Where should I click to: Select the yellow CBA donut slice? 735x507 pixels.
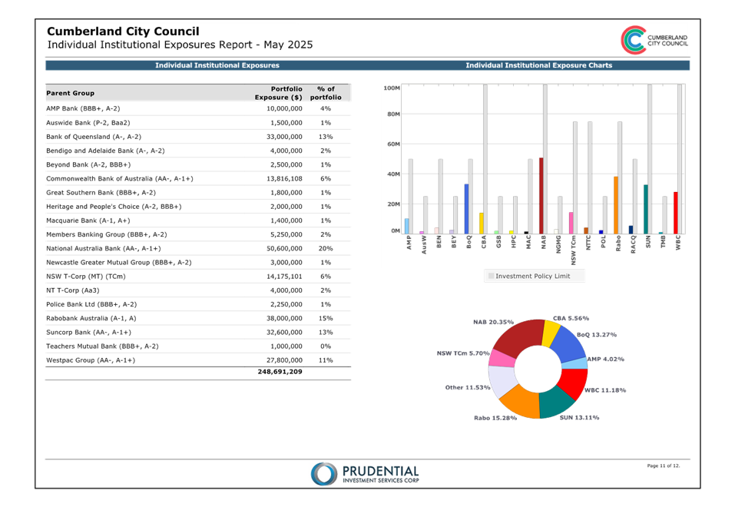551,333
